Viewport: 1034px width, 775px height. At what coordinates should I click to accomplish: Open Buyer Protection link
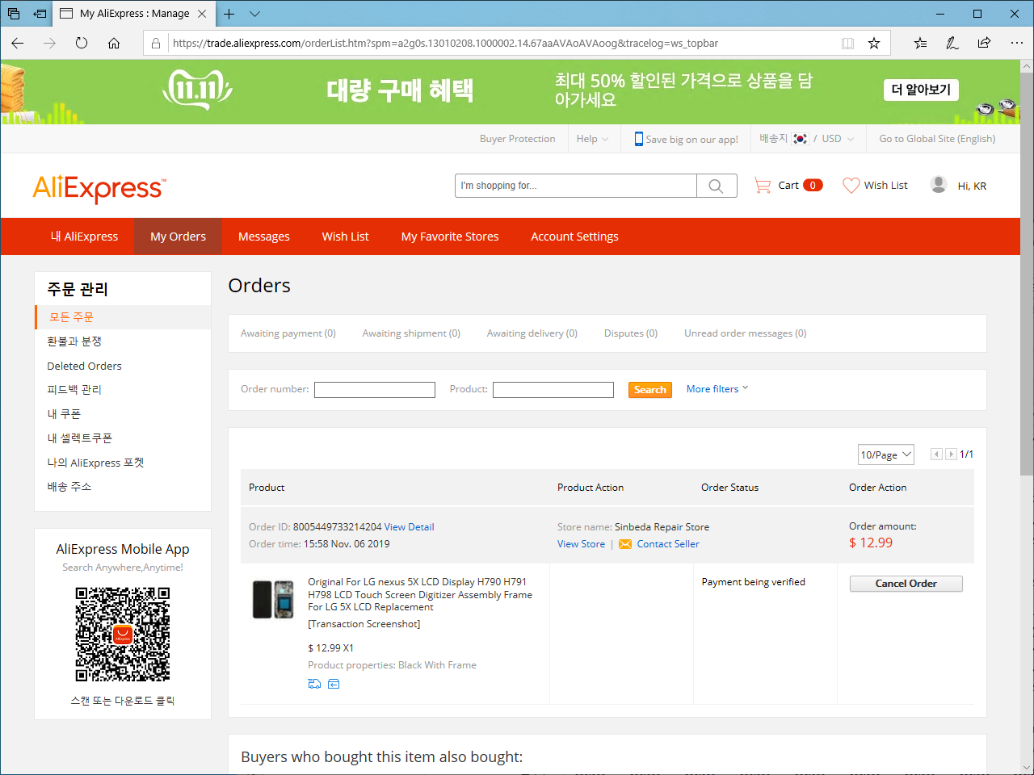[517, 139]
